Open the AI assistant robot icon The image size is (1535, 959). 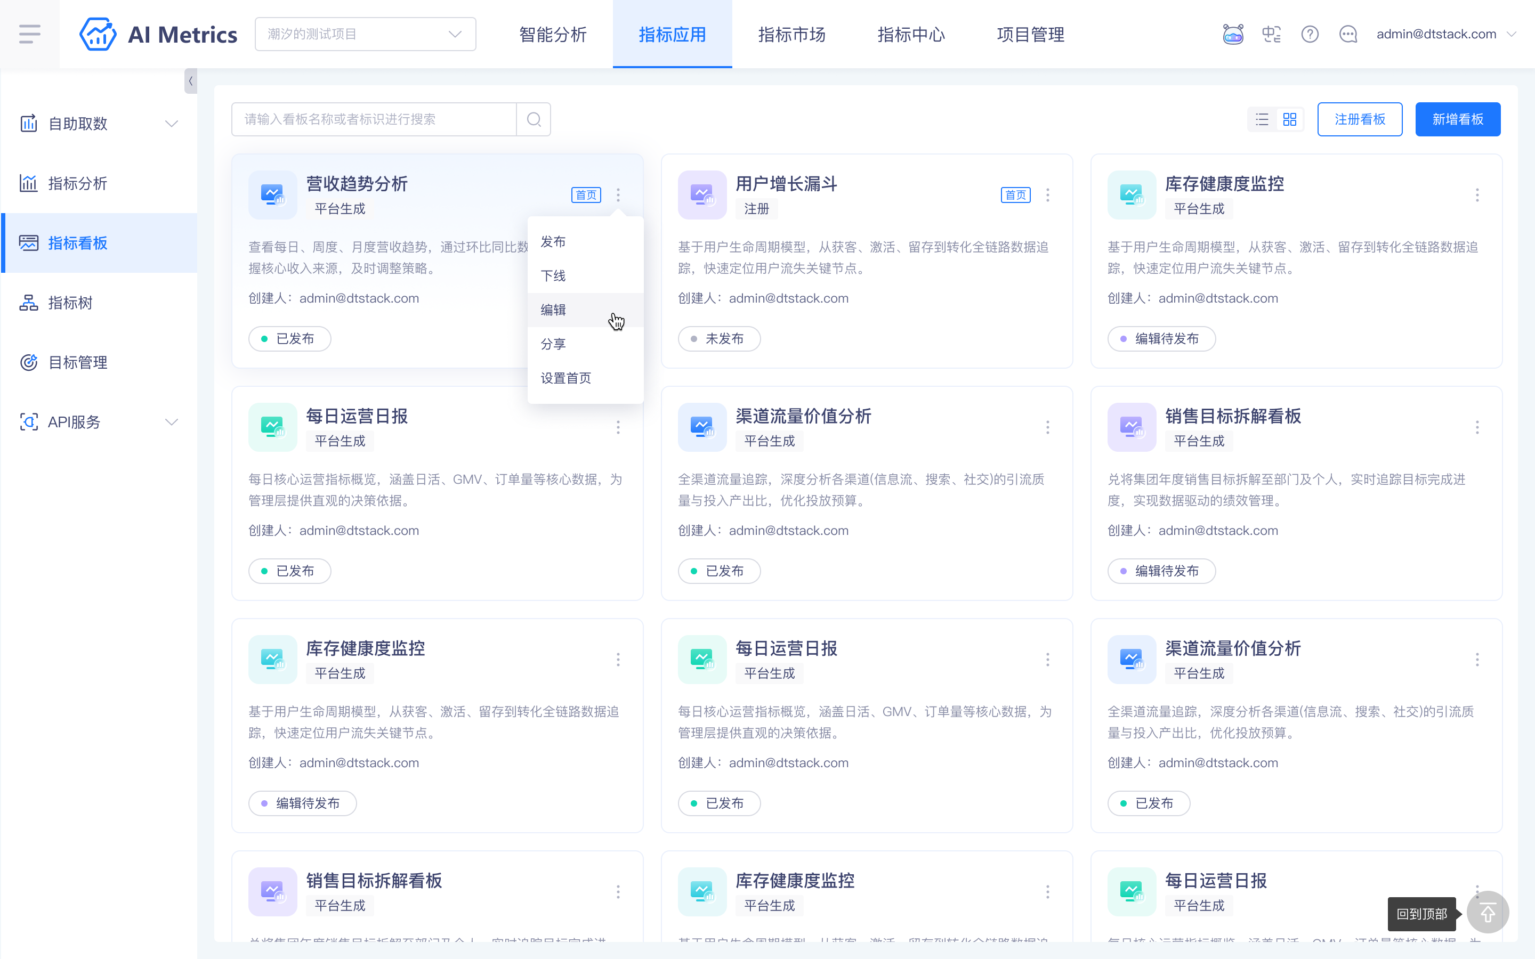(x=1232, y=34)
